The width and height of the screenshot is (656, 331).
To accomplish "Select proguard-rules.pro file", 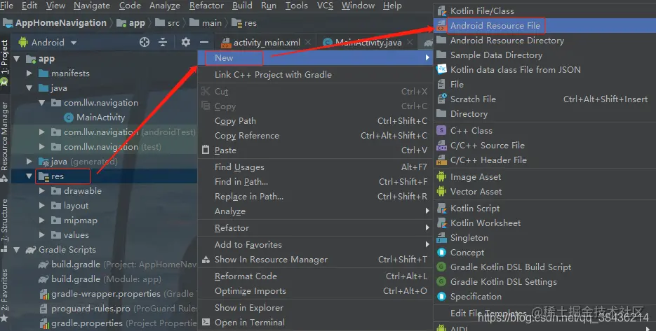I will pyautogui.click(x=118, y=309).
